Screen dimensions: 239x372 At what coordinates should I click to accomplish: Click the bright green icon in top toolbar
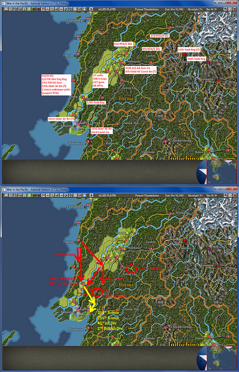click(29, 9)
